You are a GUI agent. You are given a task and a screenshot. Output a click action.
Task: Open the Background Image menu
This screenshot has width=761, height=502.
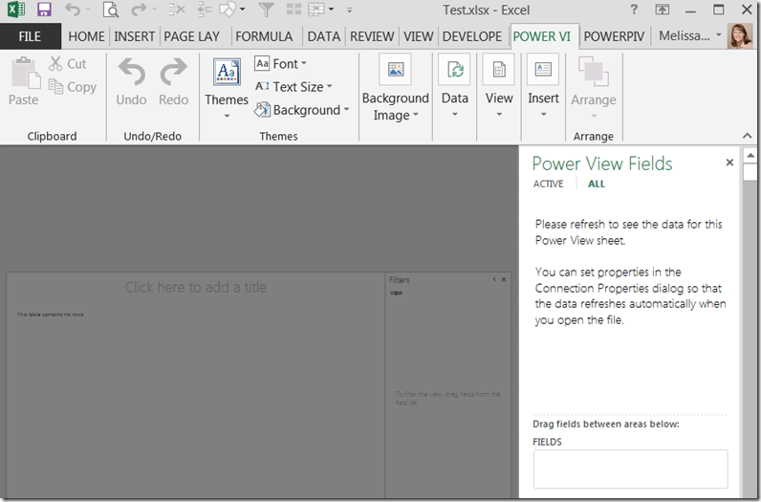[395, 87]
